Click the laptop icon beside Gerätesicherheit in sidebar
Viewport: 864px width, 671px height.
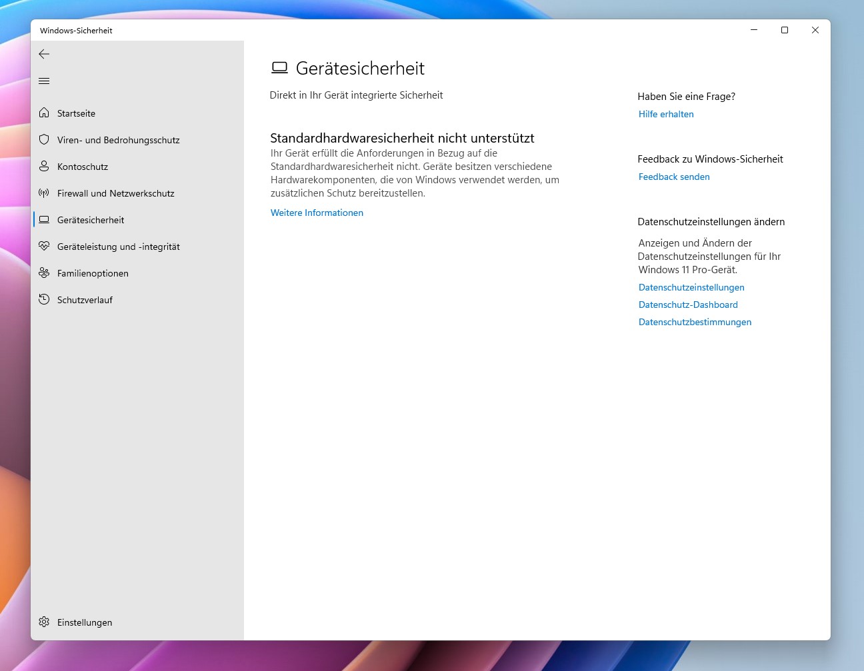[44, 219]
